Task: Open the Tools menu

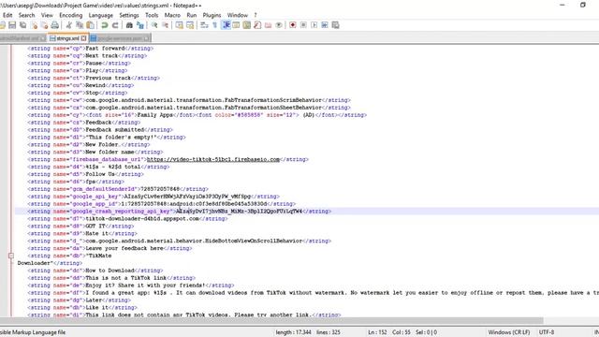Action: click(x=152, y=15)
